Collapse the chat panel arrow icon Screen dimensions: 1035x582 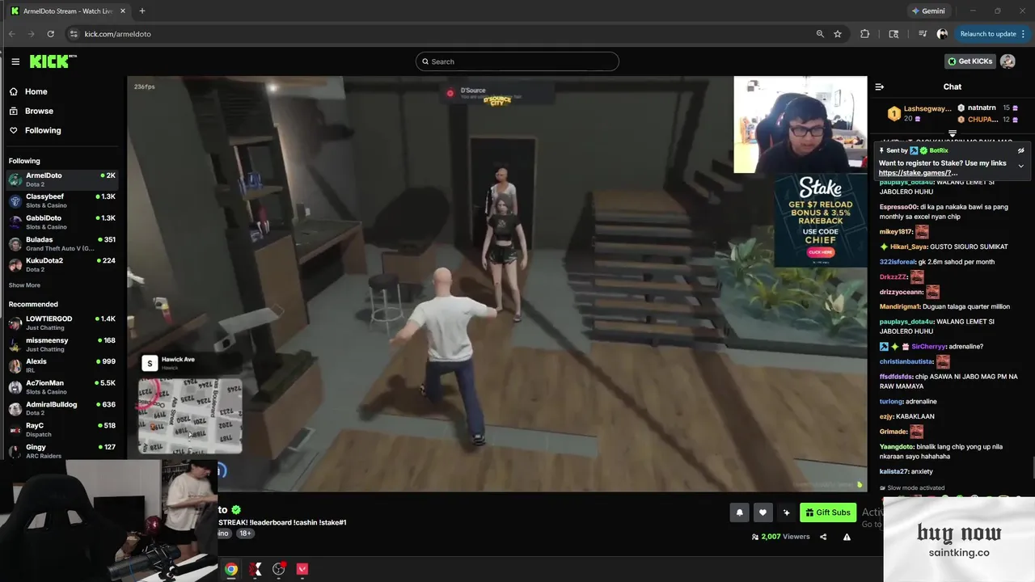click(x=880, y=86)
